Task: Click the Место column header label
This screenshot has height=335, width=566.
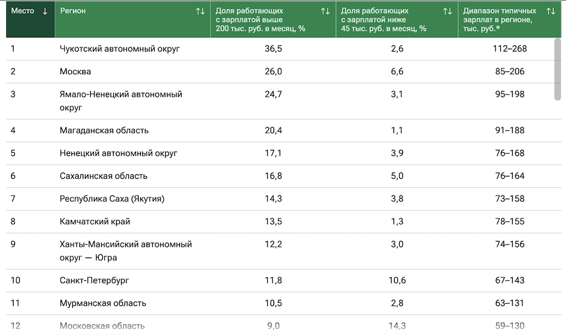Action: (x=23, y=11)
